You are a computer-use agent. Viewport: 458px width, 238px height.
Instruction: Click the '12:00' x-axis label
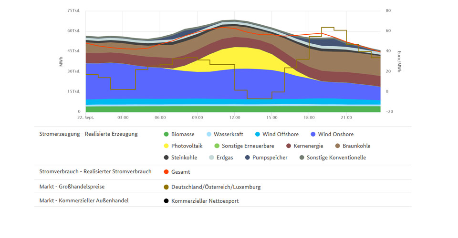pos(235,118)
